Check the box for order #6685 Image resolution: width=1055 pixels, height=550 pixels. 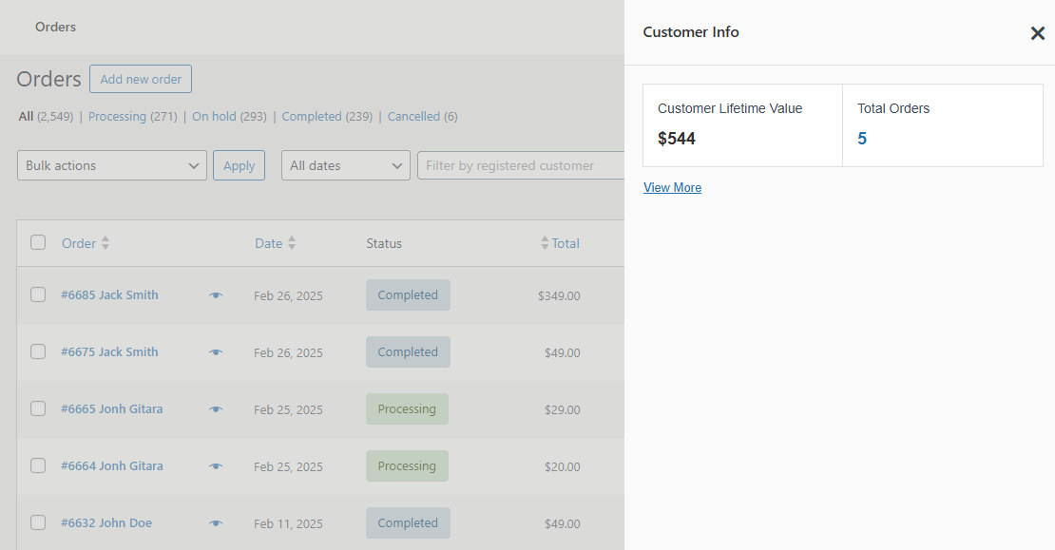point(38,294)
